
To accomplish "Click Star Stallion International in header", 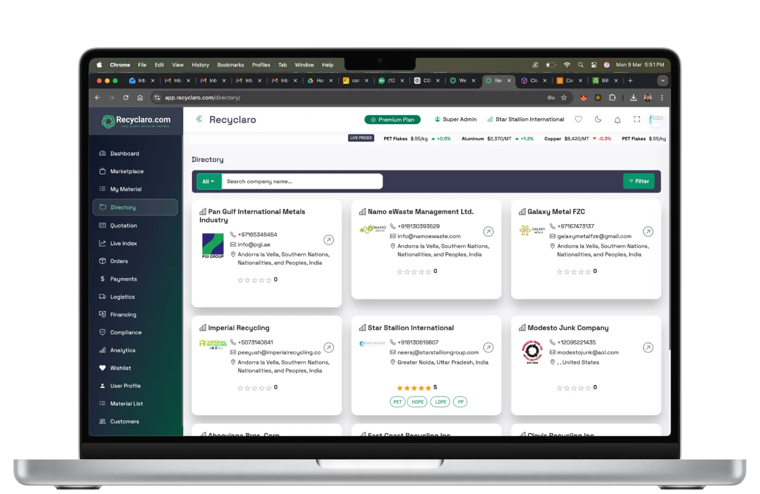I will coord(525,119).
